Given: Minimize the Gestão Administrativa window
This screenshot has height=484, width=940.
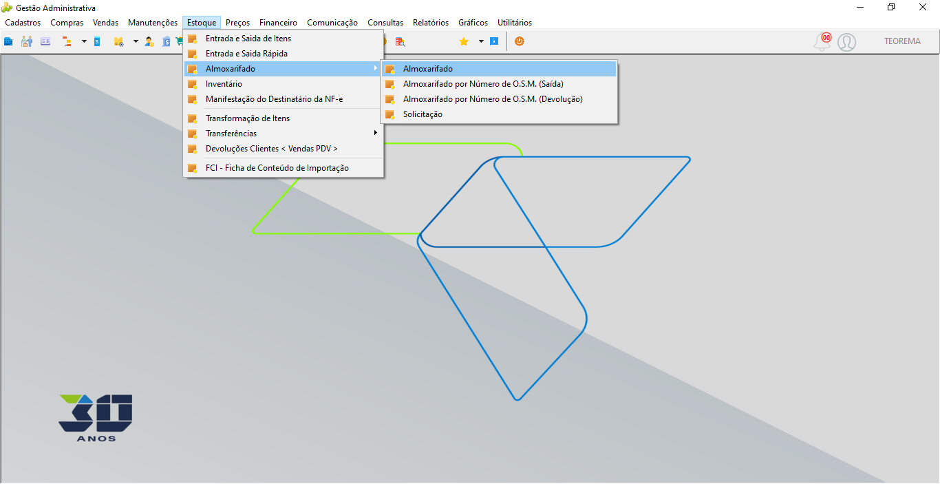Looking at the screenshot, I should pyautogui.click(x=860, y=7).
